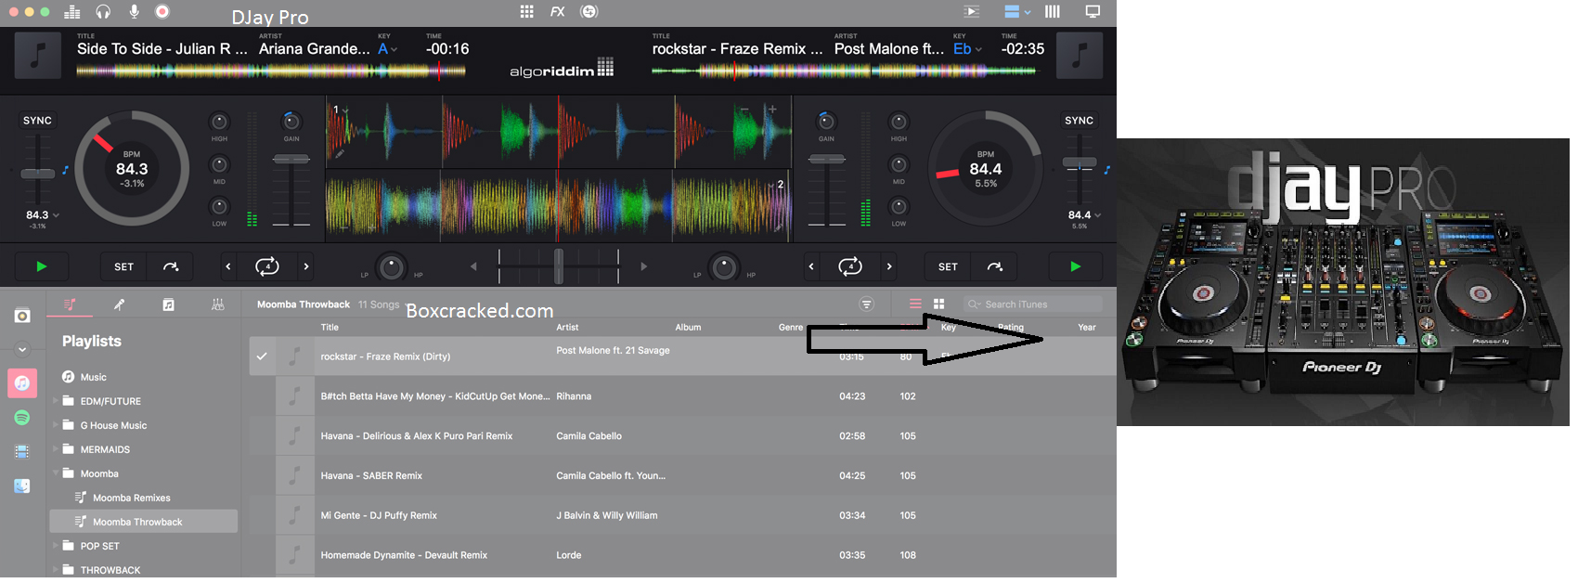Image resolution: width=1578 pixels, height=583 pixels.
Task: Click the right deck LOW EQ knob
Action: coord(899,206)
